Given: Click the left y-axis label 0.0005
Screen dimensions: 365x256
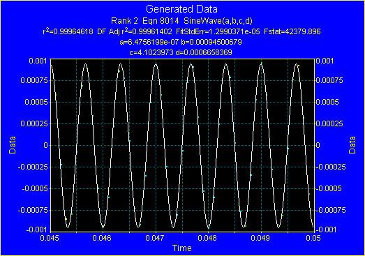Looking at the screenshot, I should [36, 102].
